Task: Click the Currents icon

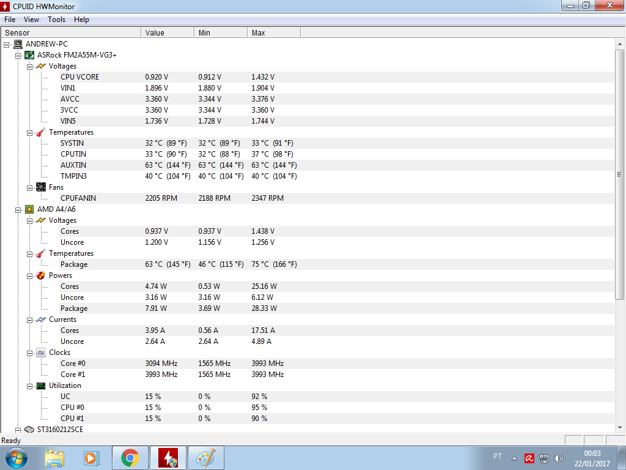Action: click(x=41, y=319)
